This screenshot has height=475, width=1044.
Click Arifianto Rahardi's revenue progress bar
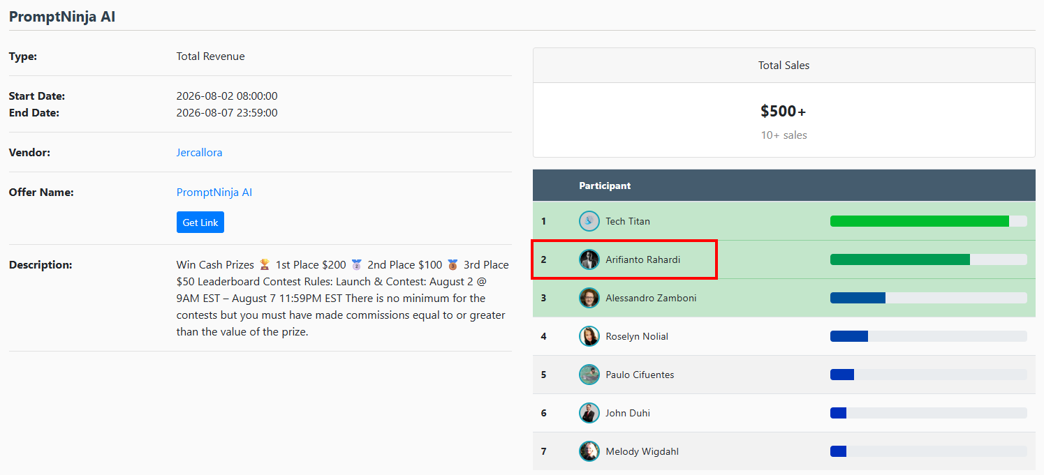click(928, 259)
